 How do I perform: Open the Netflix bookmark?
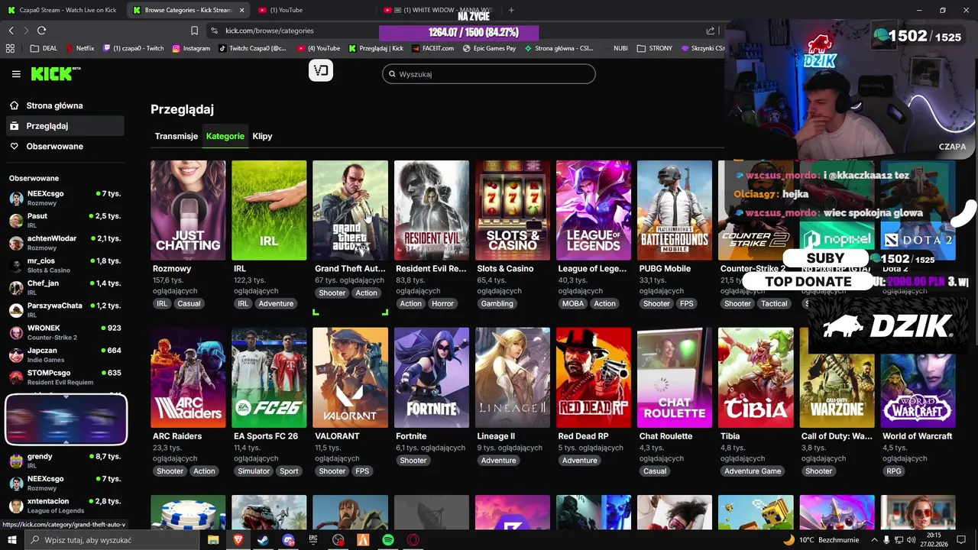(79, 48)
